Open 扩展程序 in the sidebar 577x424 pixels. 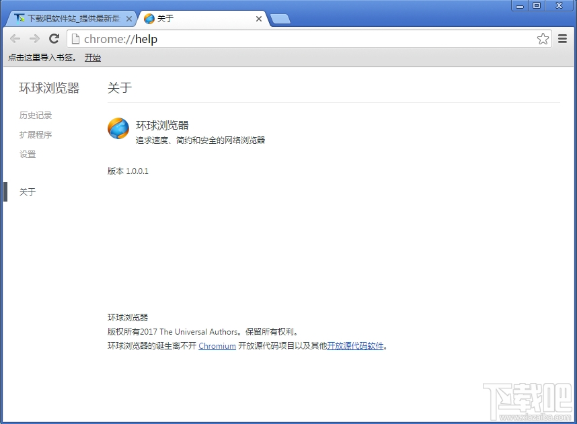pyautogui.click(x=36, y=135)
